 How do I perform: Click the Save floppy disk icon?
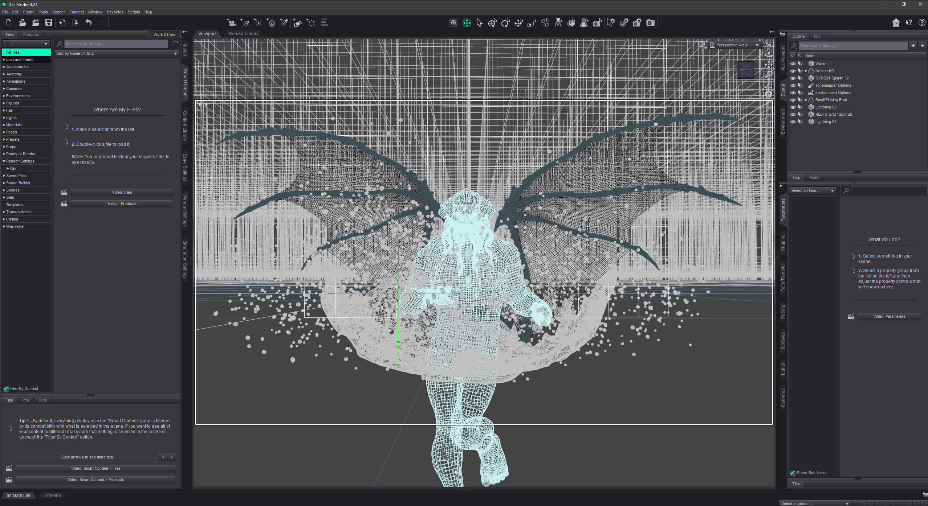point(48,22)
